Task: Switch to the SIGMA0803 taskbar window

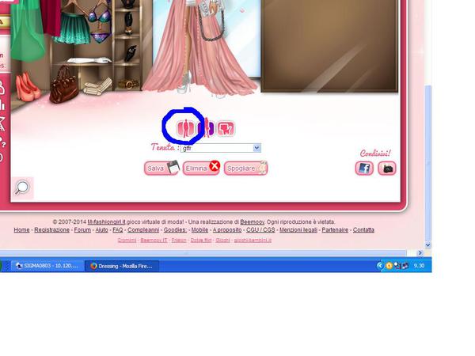Action: click(46, 266)
